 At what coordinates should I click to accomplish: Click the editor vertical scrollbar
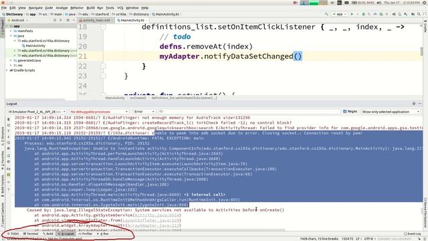(x=422, y=52)
